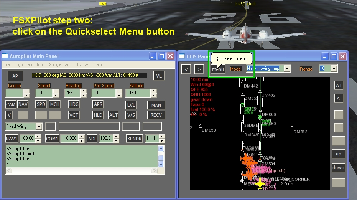Viewport: 357px width, 200px height.
Task: Go to previous EFIS page with < button
Action: pyautogui.click(x=186, y=69)
